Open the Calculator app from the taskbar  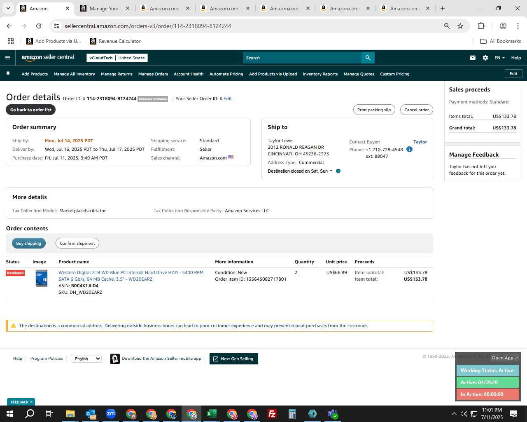[292, 414]
